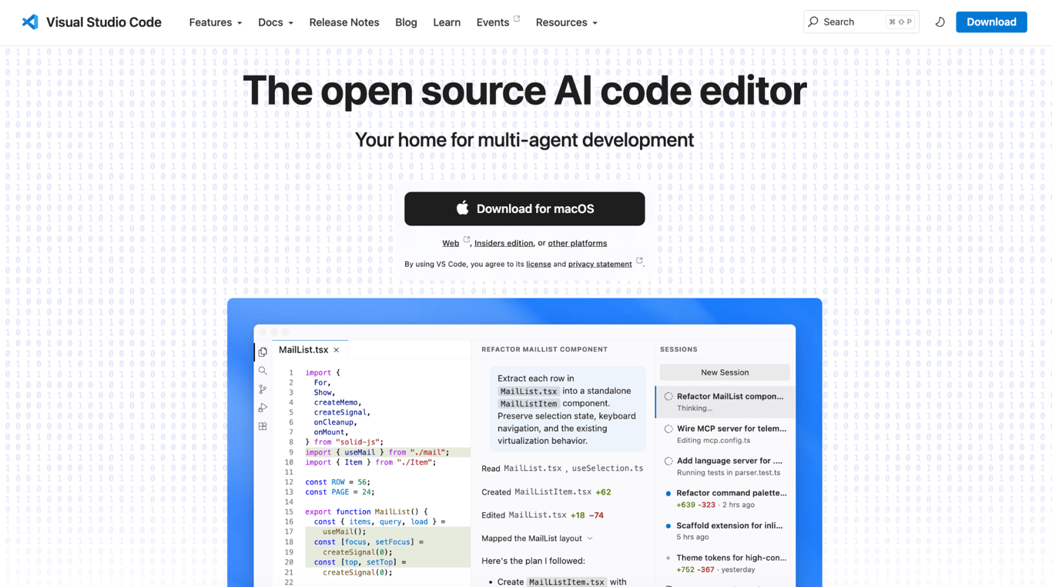
Task: Click the "Read MailList.tsx, useSelection.ts" line
Action: (562, 469)
